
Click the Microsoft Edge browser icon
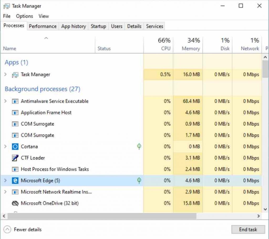15,181
